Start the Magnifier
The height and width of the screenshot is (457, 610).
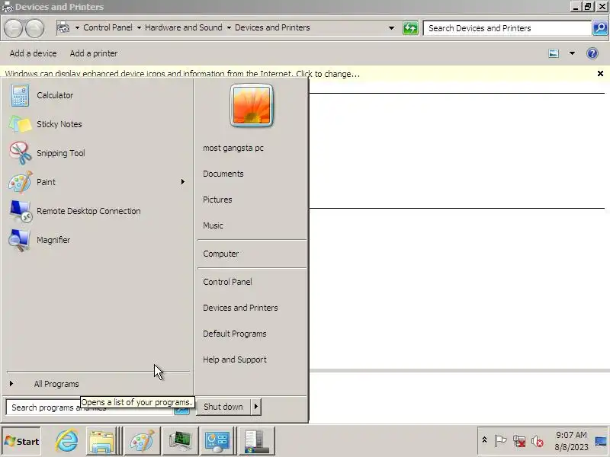[98, 240]
